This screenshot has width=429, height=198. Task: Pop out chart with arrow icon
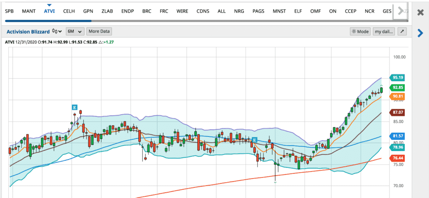401,31
